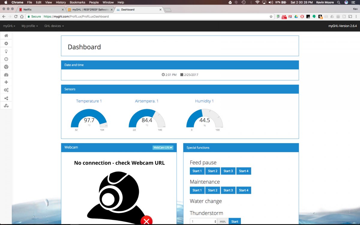The image size is (360, 225).
Task: Click the red Opera extension icon
Action: tap(302, 16)
